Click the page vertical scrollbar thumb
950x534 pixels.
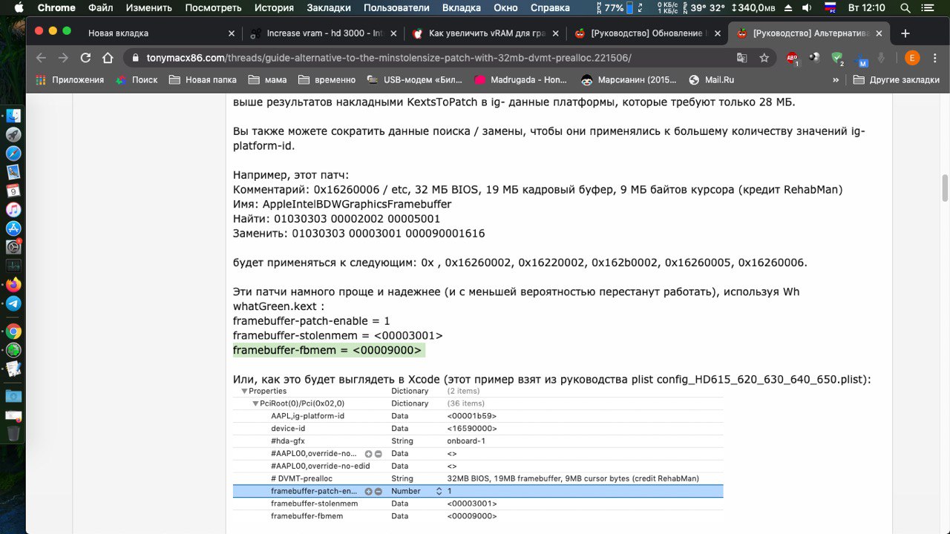coord(945,187)
